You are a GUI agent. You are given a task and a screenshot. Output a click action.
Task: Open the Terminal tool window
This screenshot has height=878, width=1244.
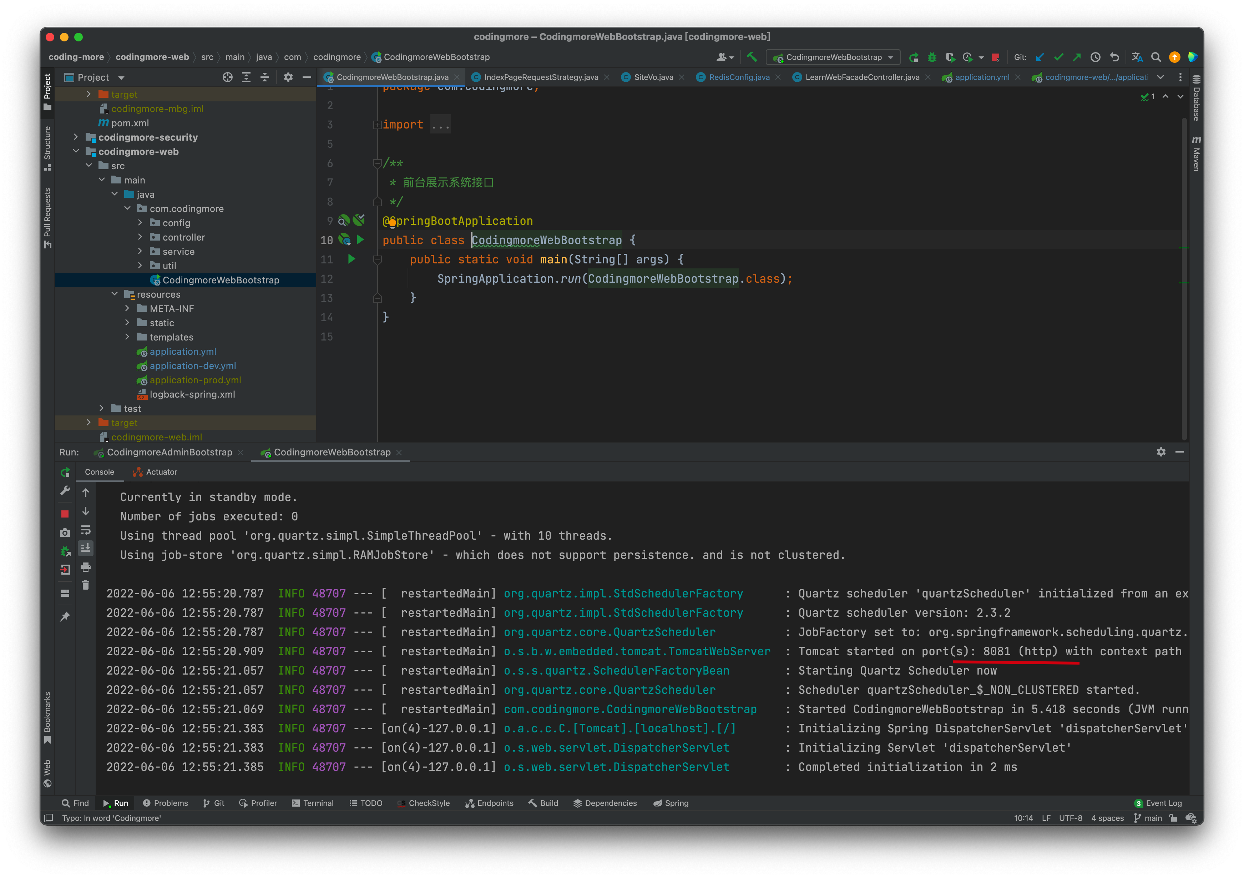pyautogui.click(x=313, y=803)
